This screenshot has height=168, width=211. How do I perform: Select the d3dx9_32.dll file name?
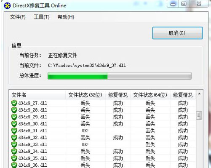click(33, 138)
